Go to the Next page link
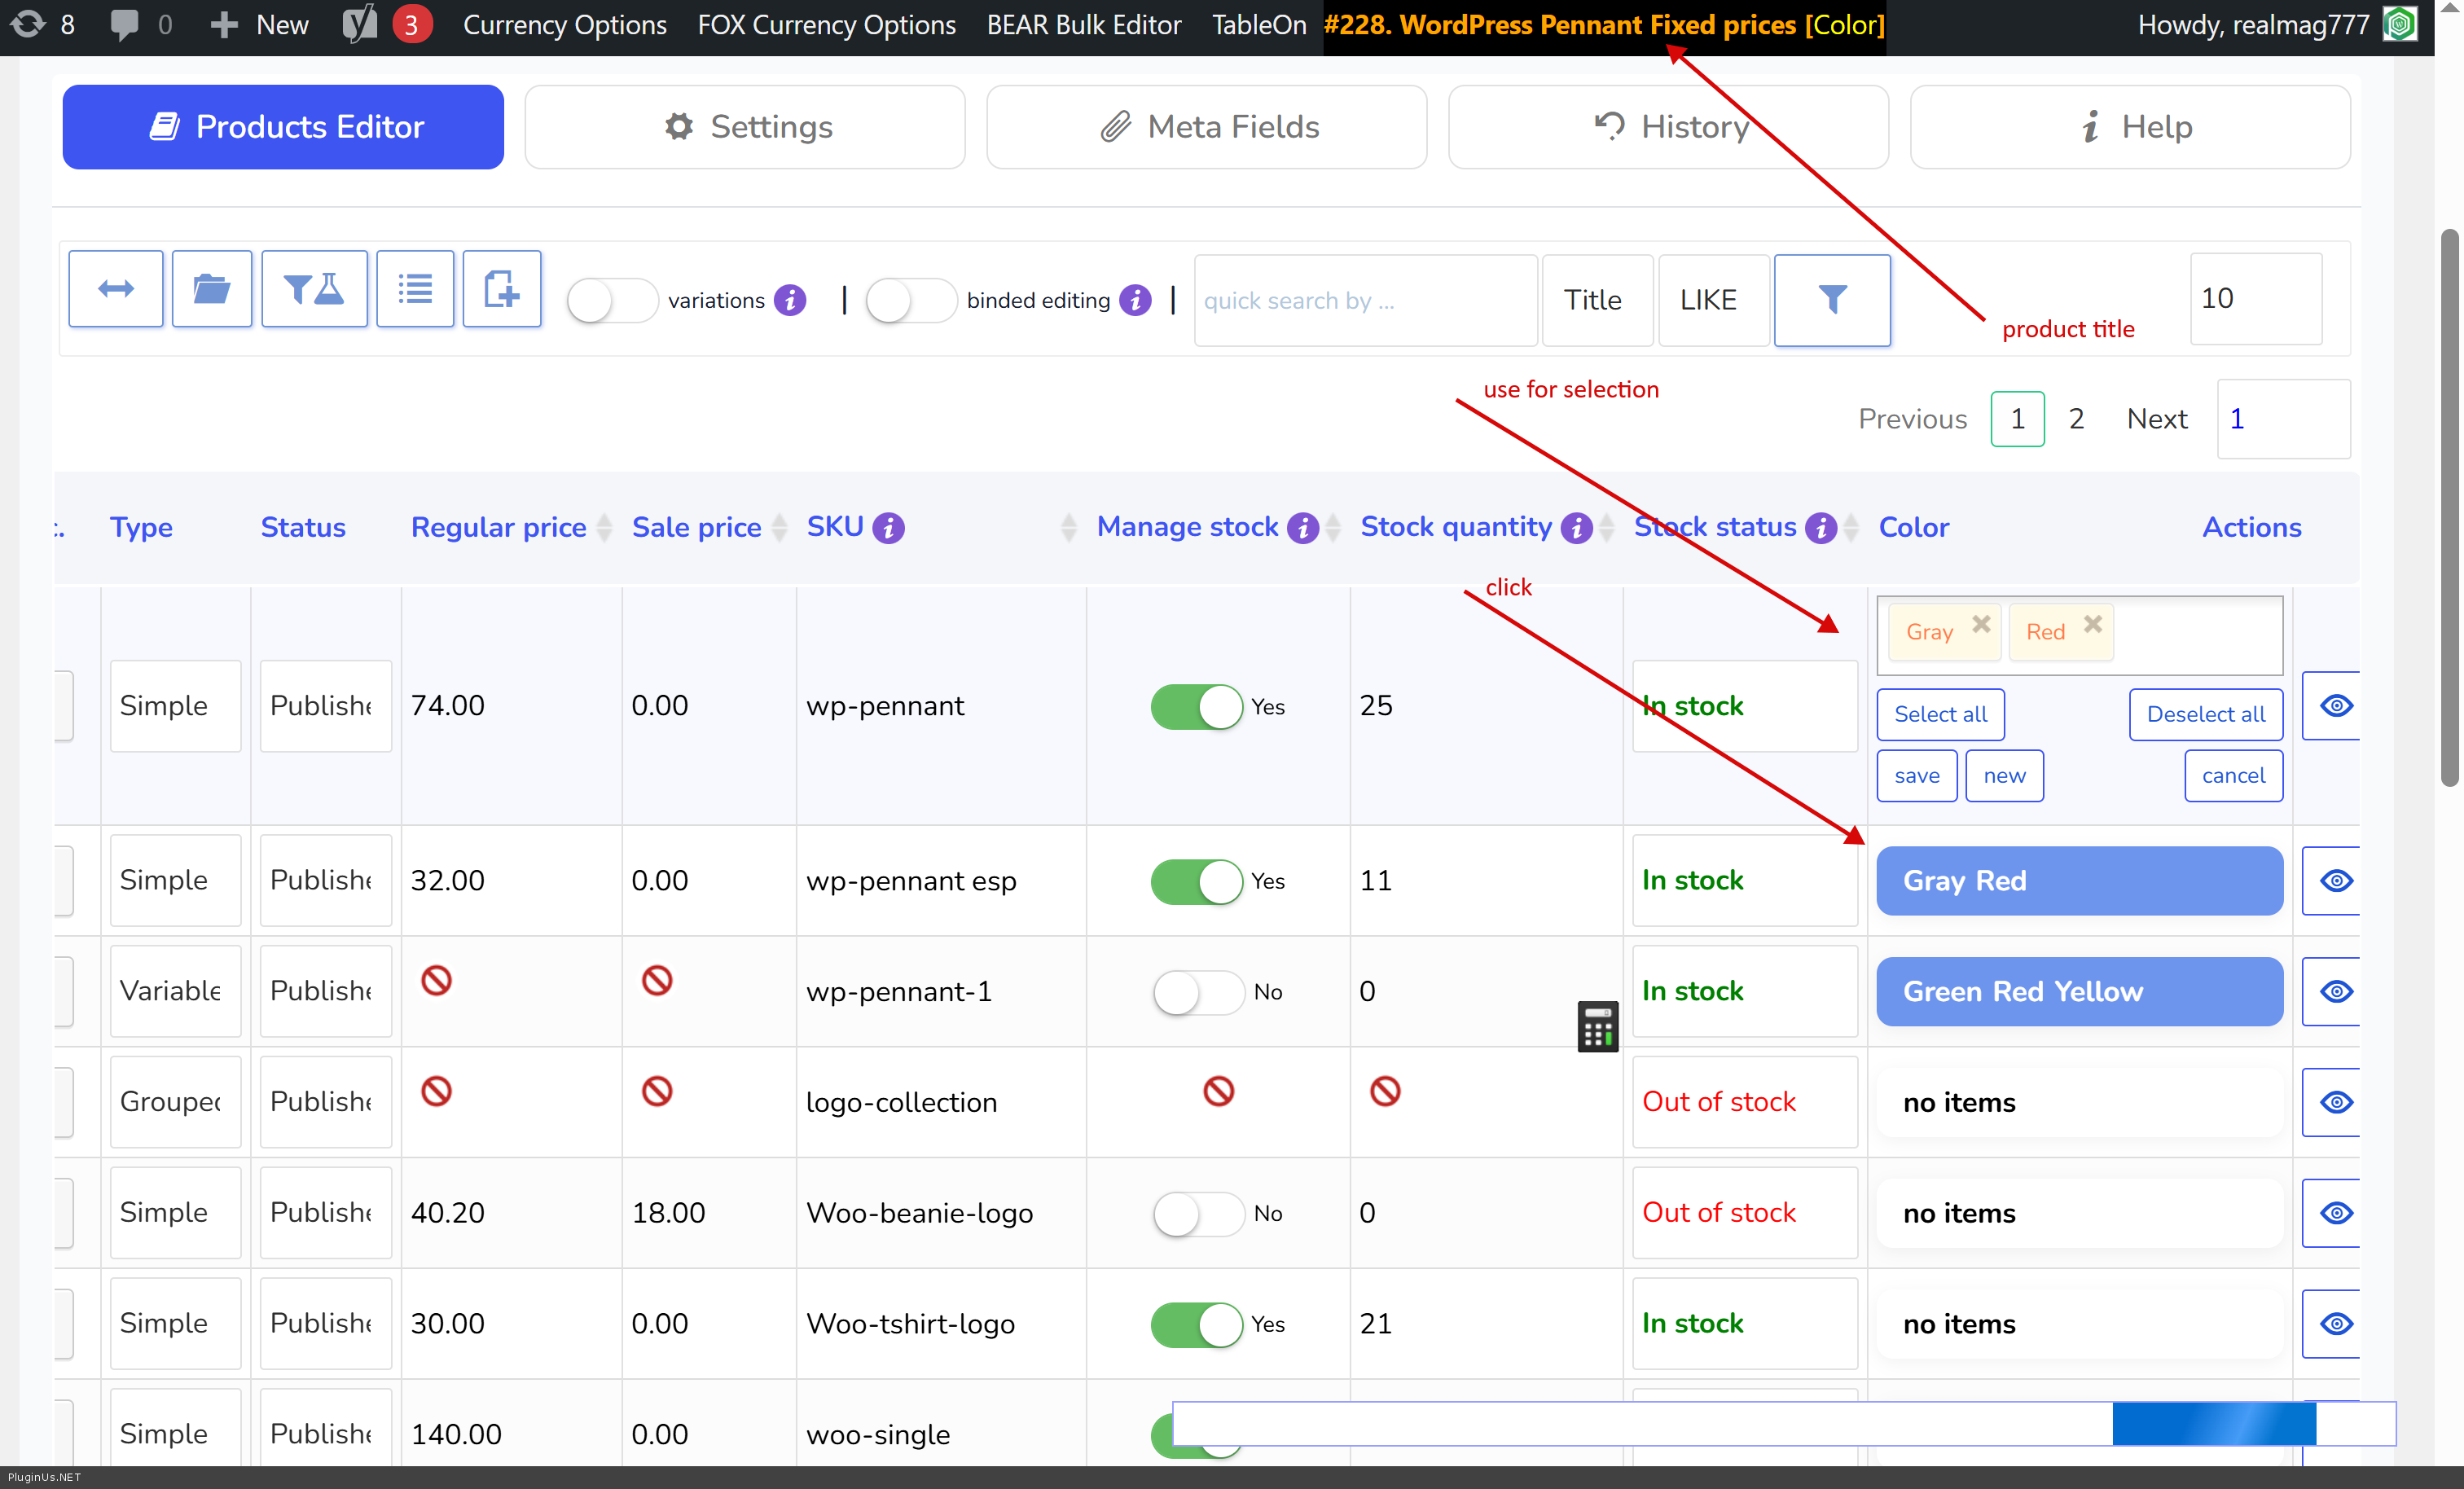Screen dimensions: 2464x1489 [2156, 419]
